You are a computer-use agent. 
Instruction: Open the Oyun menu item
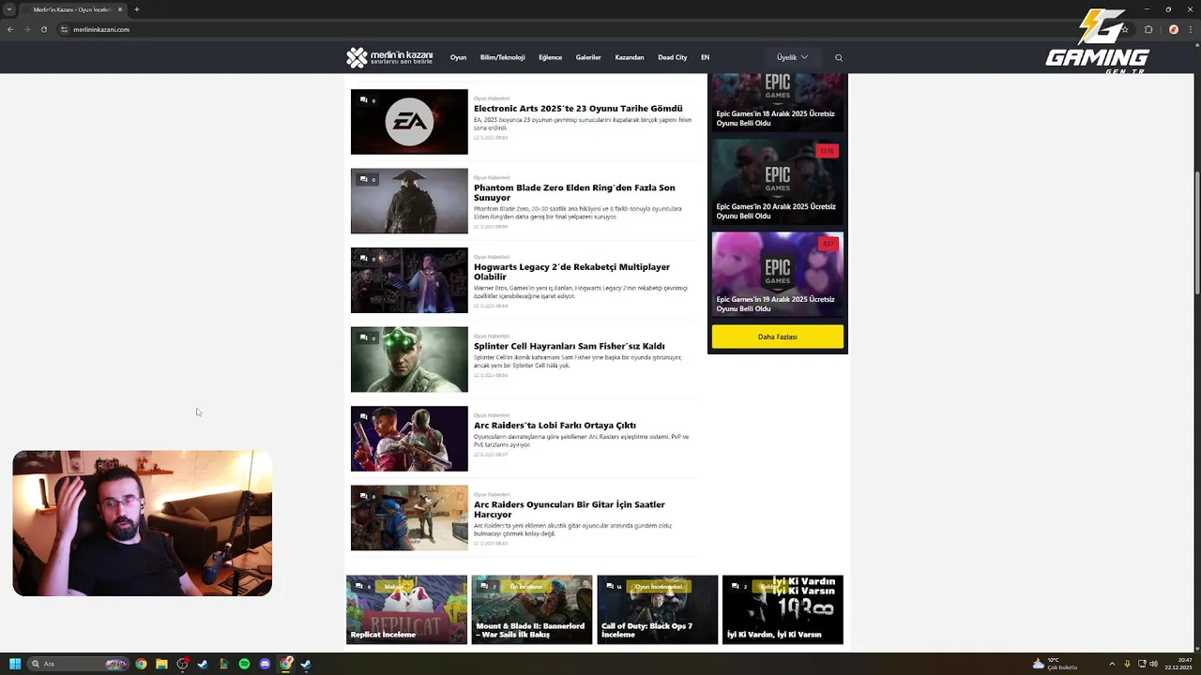pos(458,57)
